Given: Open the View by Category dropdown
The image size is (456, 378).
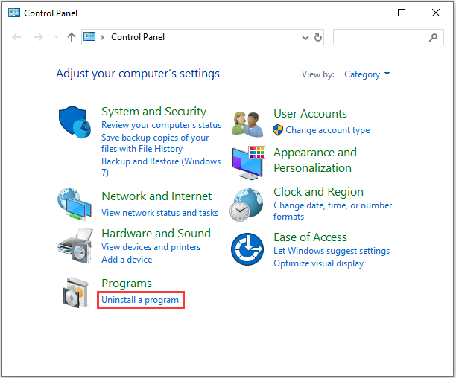Looking at the screenshot, I should pyautogui.click(x=367, y=74).
